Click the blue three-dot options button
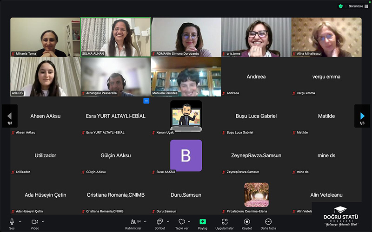Image resolution: width=372 pixels, height=232 pixels. tap(146, 101)
